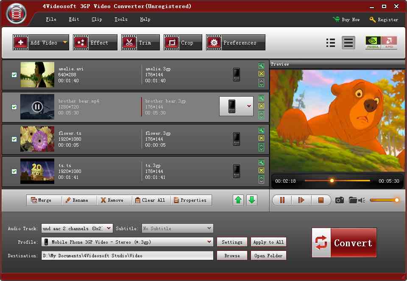407x281 pixels.
Task: Open the Tools menu
Action: pos(121,19)
